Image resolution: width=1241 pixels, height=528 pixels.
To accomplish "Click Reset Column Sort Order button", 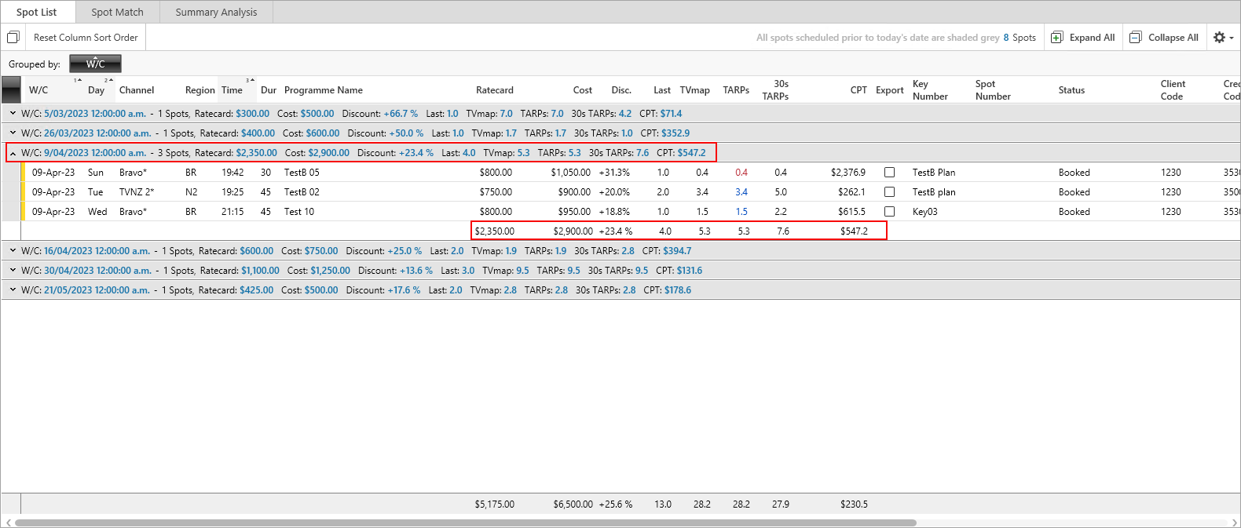I will pos(86,38).
